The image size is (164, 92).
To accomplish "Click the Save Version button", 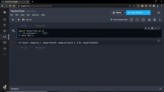I will pos(136,13).
